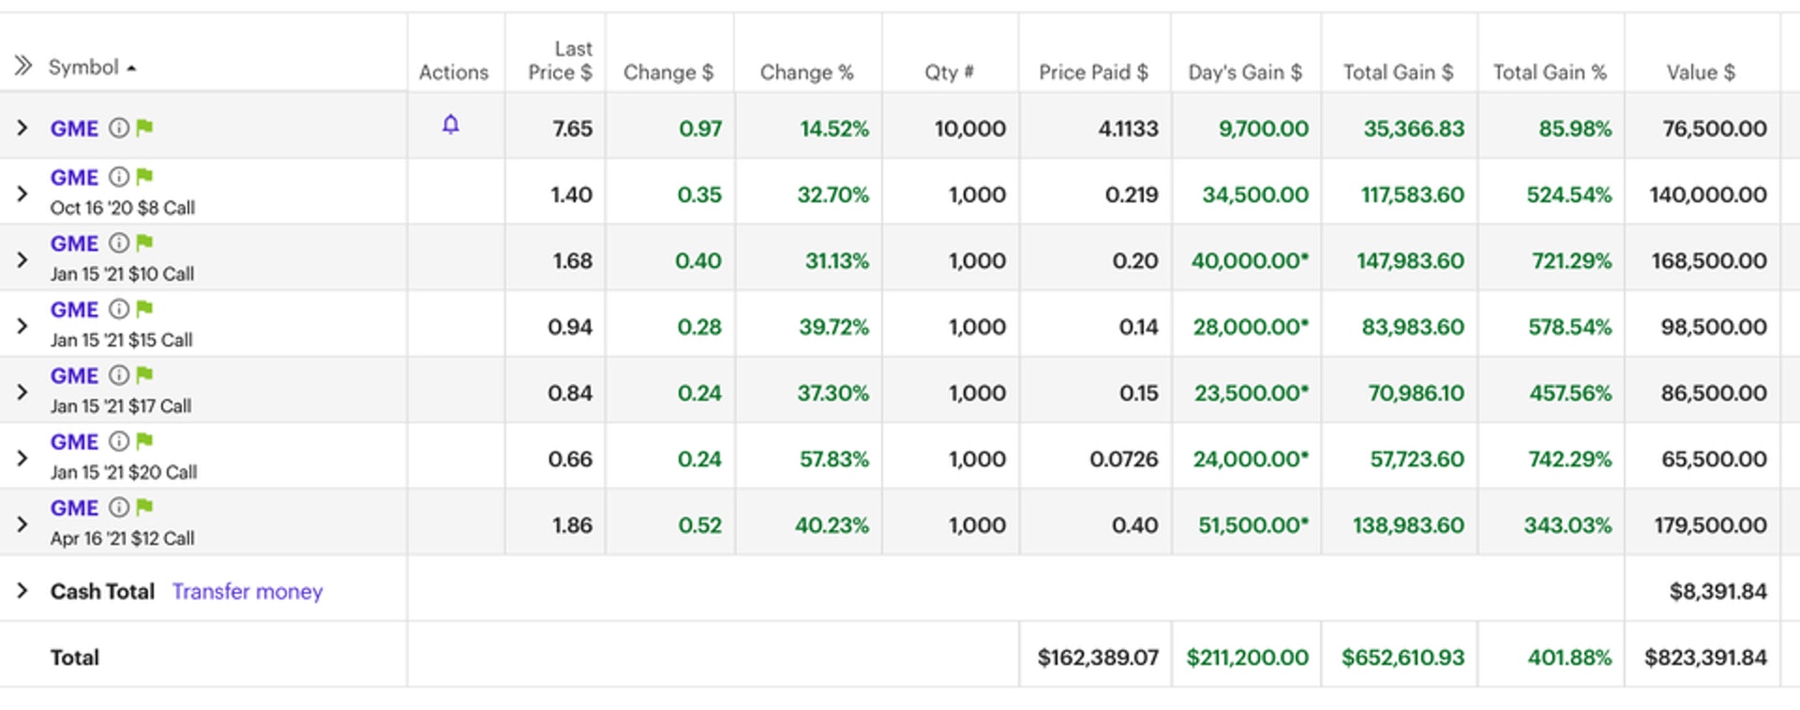Viewport: 1800px width, 710px height.
Task: Sort by Symbol column header
Action: pos(92,67)
